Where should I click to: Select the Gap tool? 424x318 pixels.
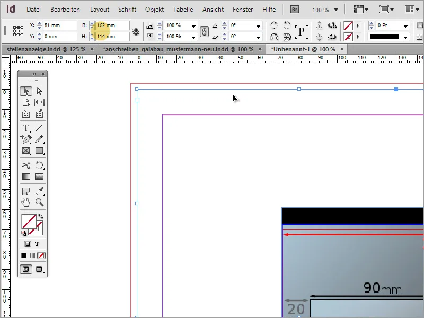coord(39,102)
